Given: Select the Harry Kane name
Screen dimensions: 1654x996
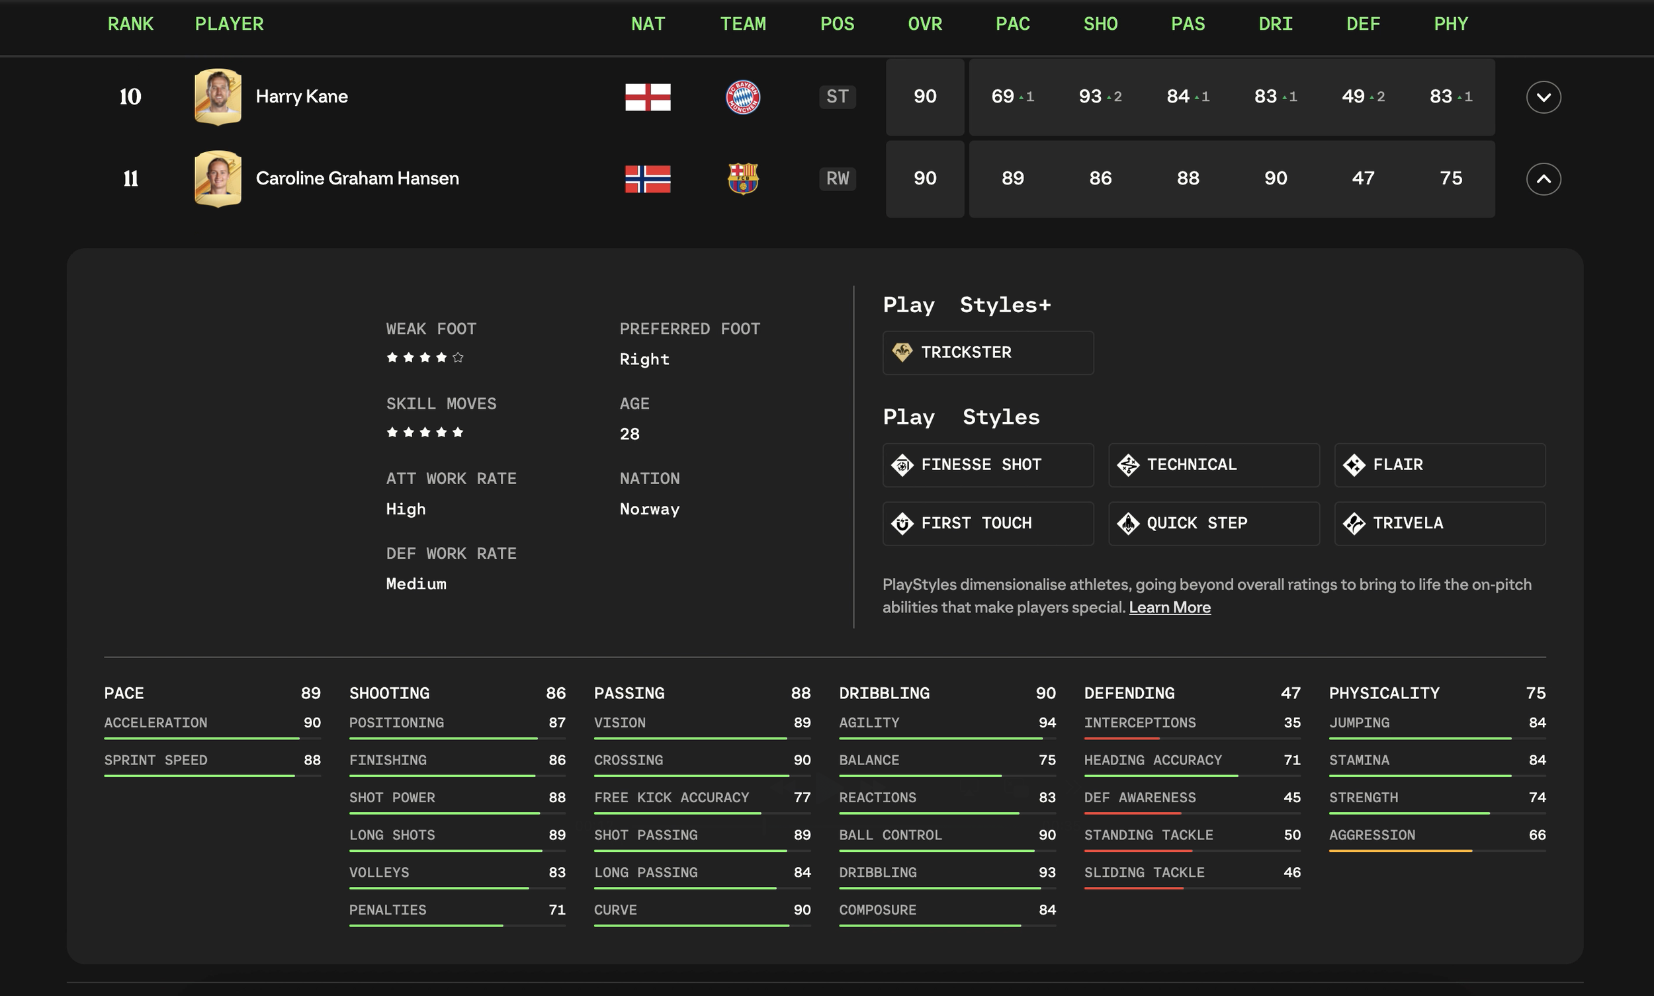Looking at the screenshot, I should pos(302,97).
